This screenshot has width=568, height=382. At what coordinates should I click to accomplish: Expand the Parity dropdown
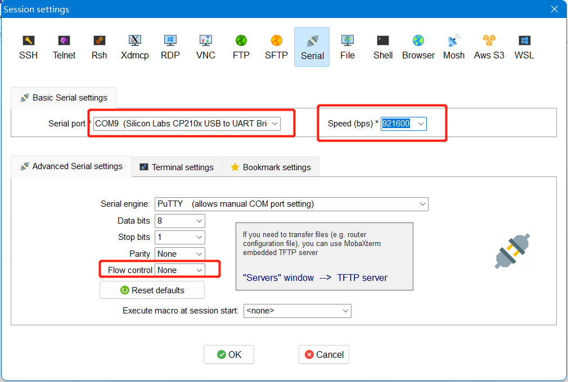coord(179,254)
